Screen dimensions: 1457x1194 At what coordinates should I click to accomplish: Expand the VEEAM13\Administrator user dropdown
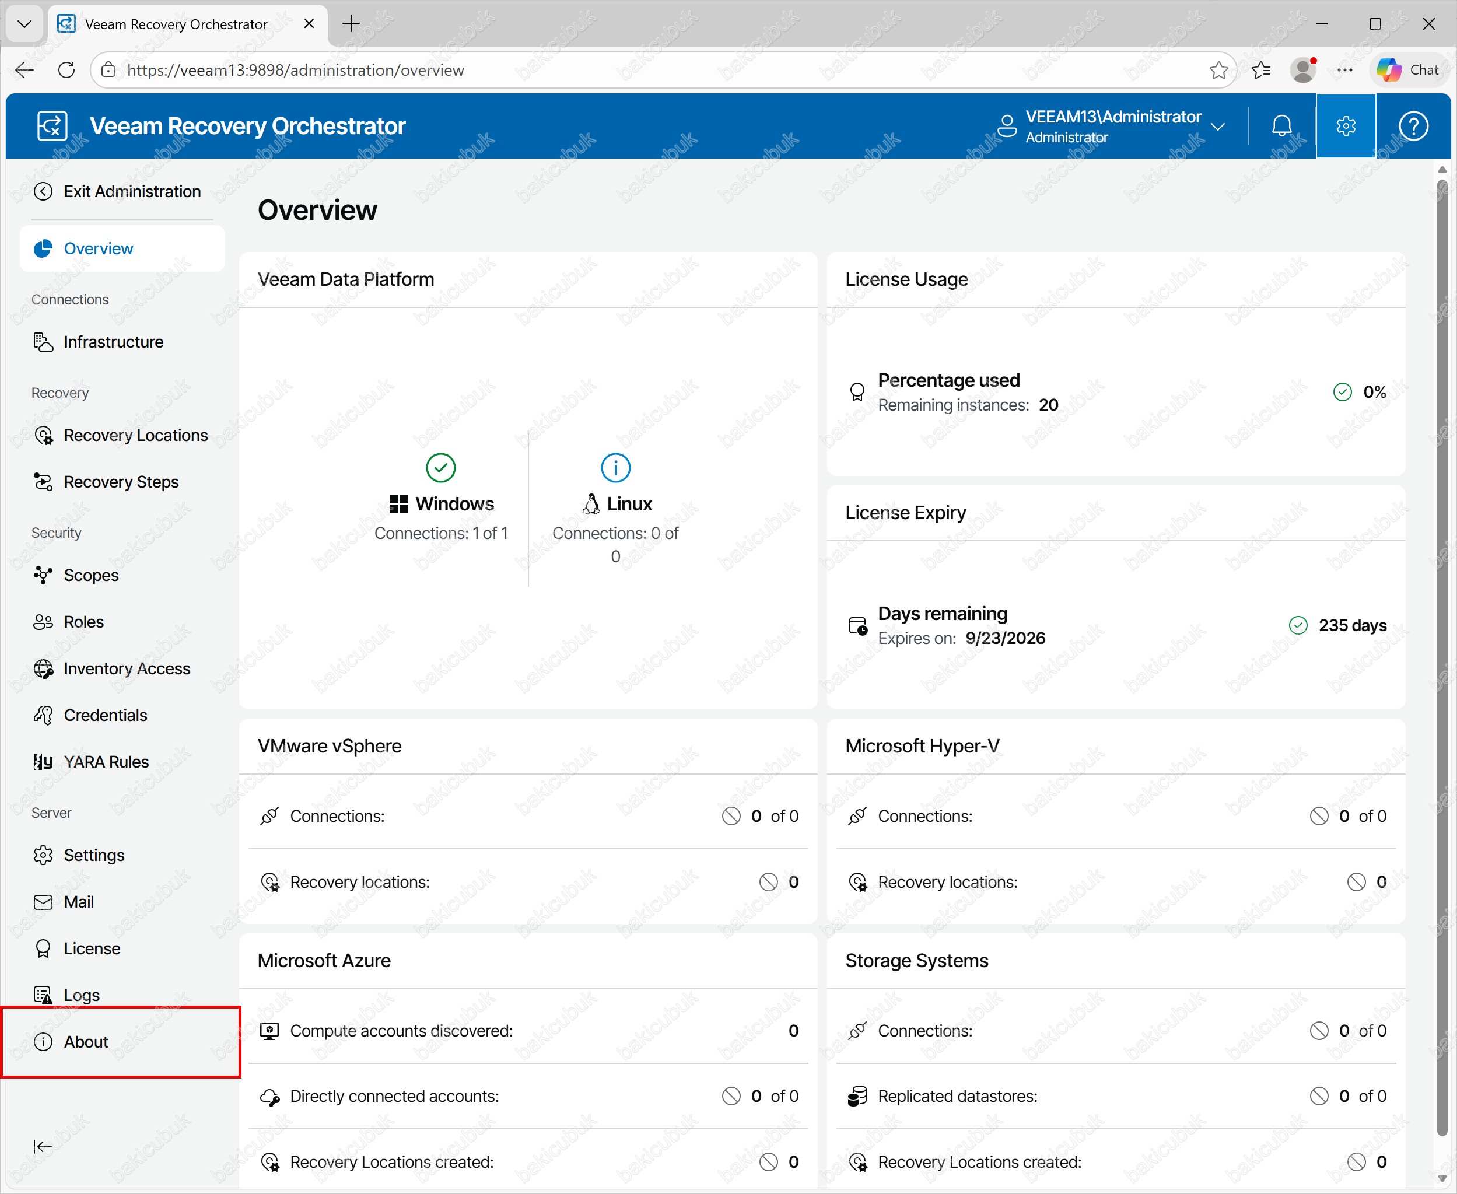[1218, 127]
